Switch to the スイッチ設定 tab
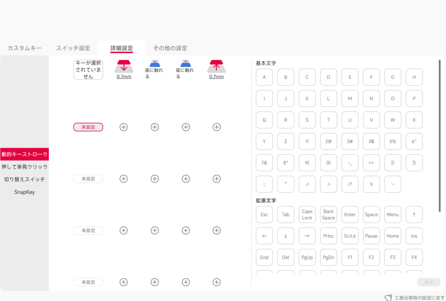The height and width of the screenshot is (301, 446). [x=73, y=48]
